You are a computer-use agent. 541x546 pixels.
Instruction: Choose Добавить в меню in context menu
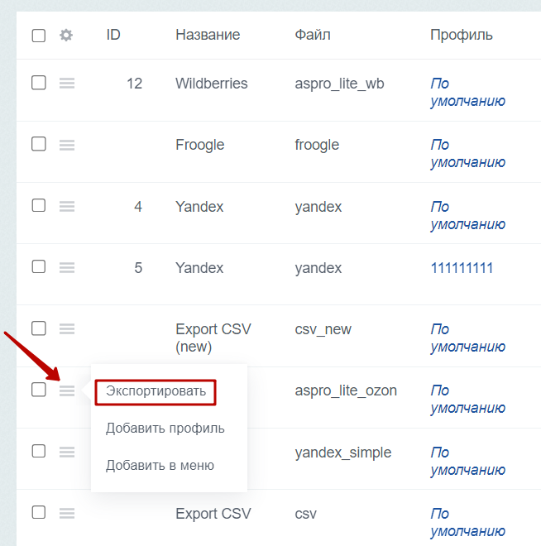(160, 466)
